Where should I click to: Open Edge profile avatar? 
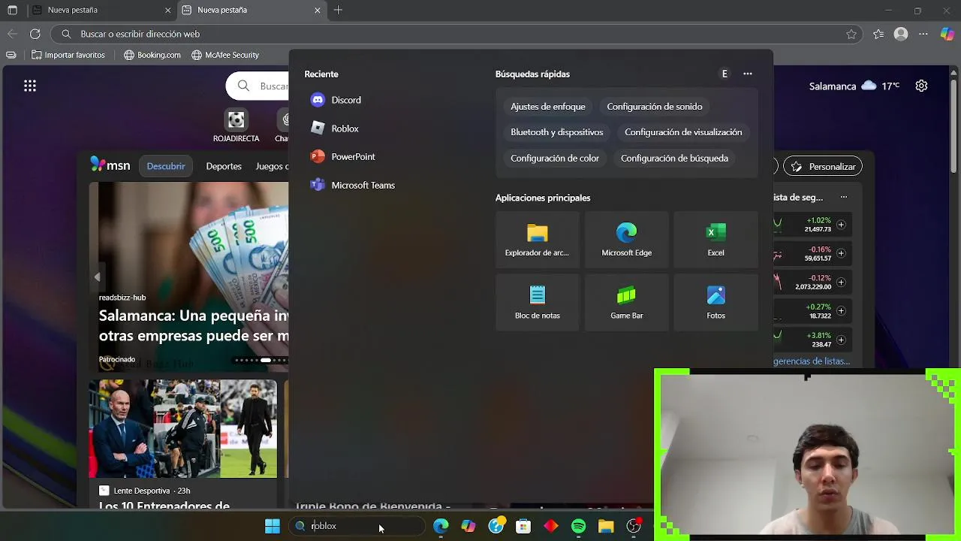pyautogui.click(x=901, y=34)
